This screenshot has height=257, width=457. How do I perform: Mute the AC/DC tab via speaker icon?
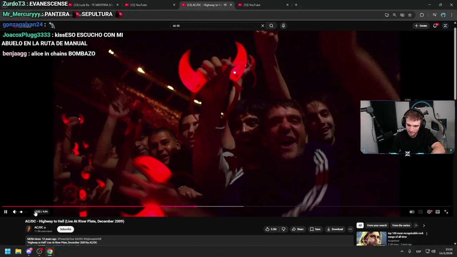click(225, 5)
